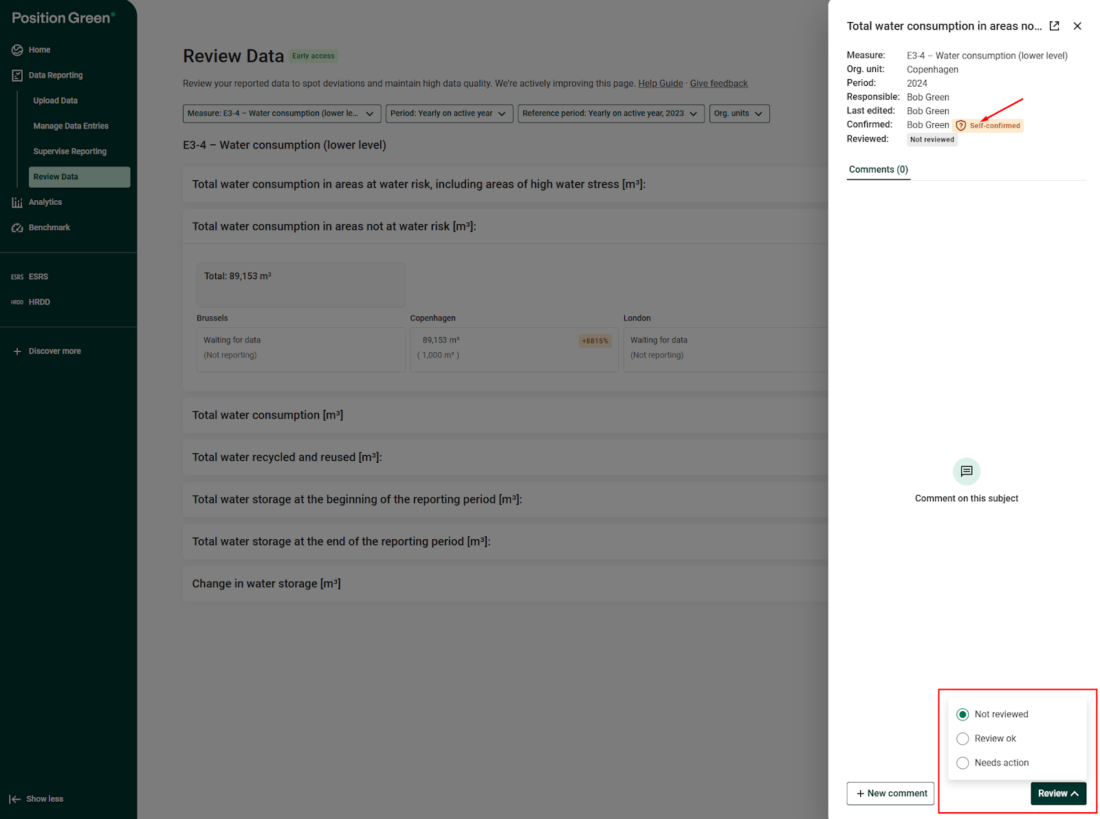Click the Show less collapse arrow icon
The width and height of the screenshot is (1100, 819).
click(15, 799)
